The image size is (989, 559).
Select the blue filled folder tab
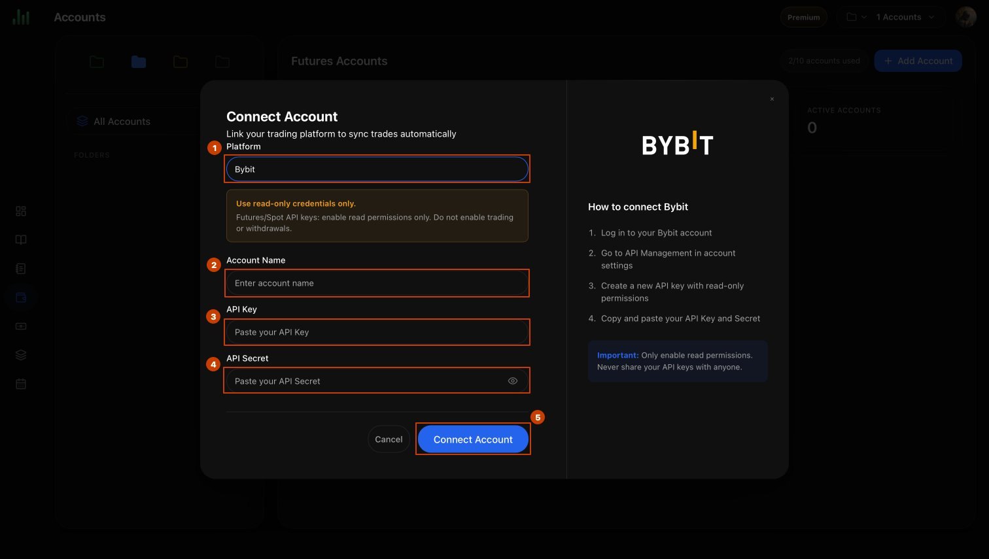coord(139,61)
